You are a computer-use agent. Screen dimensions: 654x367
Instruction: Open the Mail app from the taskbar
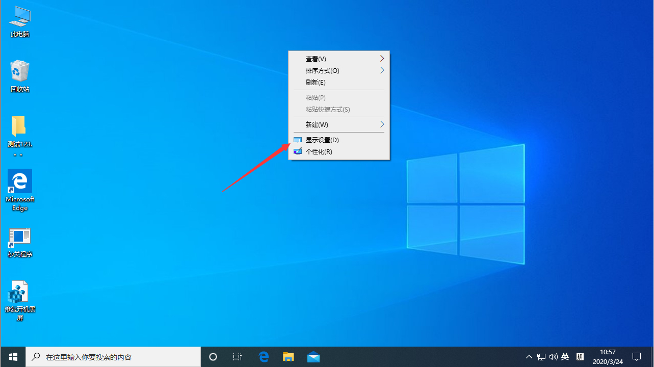click(313, 357)
